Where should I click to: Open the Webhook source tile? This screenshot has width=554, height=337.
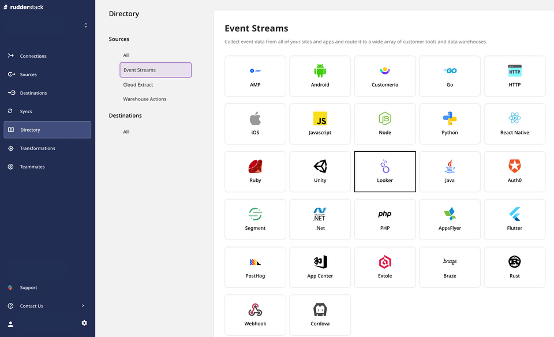(x=255, y=315)
